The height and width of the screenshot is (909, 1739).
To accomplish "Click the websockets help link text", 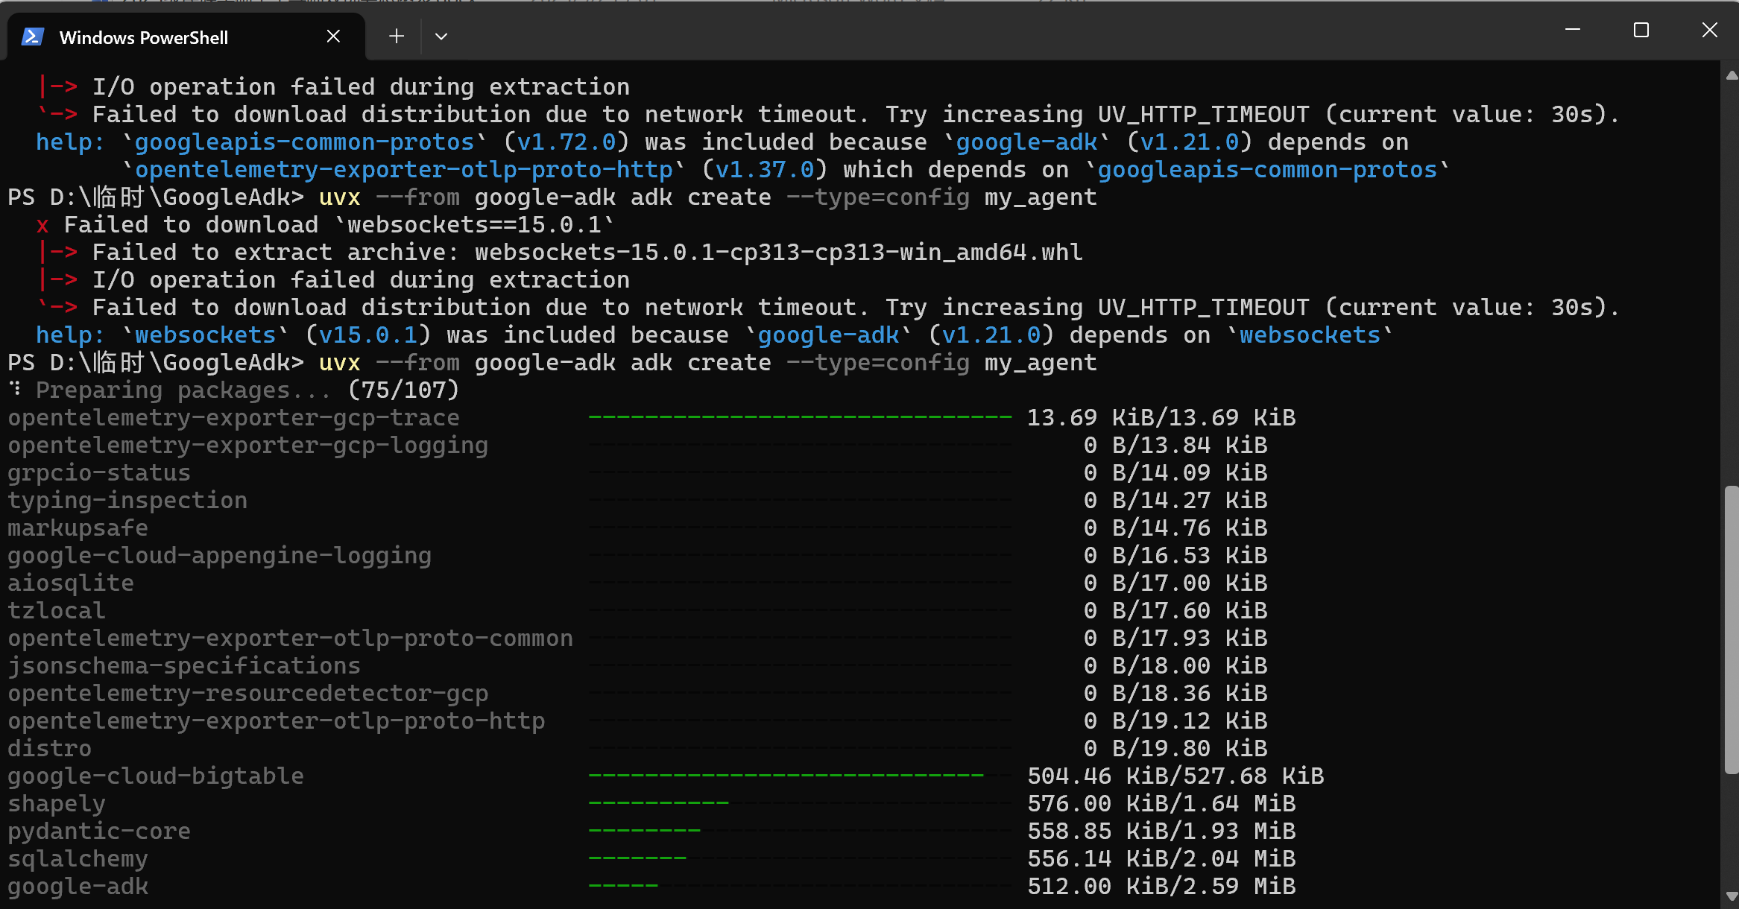I will click(206, 335).
